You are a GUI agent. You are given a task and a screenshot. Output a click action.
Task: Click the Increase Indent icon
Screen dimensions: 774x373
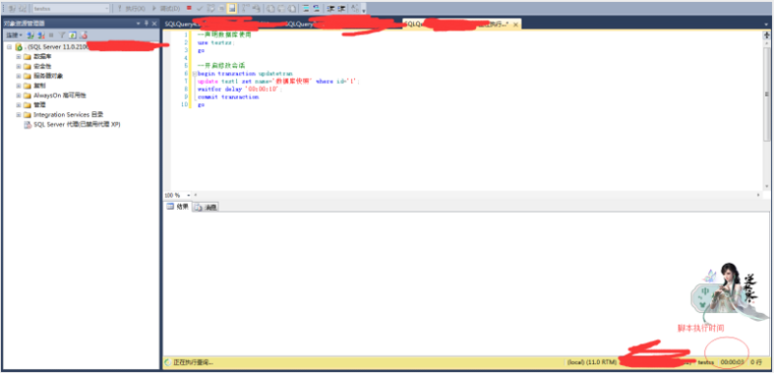(x=341, y=9)
